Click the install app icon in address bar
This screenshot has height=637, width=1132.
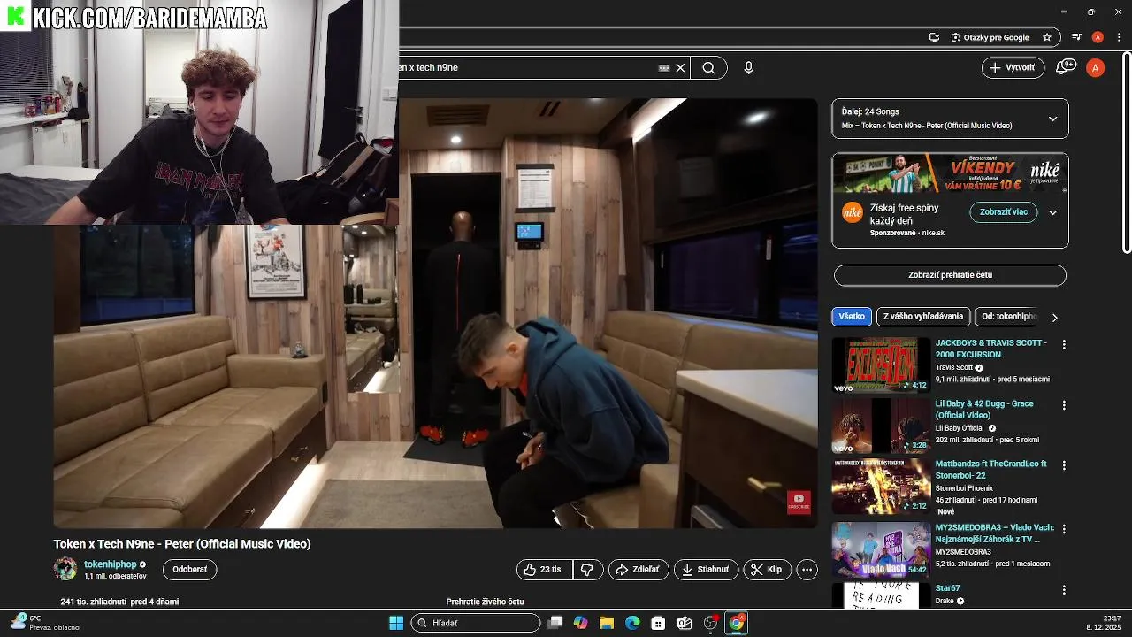click(934, 37)
